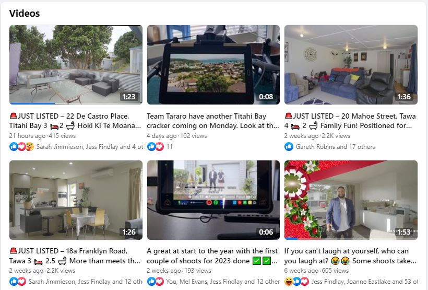428x290 pixels.
Task: Play the first shoots for 2023 video thumbnail
Action: [213, 200]
